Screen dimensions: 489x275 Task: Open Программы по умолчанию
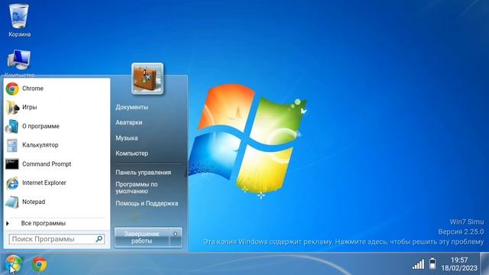click(x=136, y=188)
